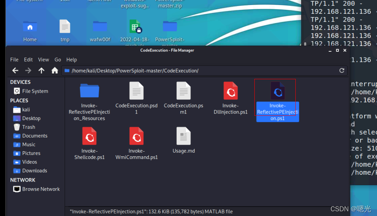Click the NETWORK sidebar heading

click(x=23, y=180)
